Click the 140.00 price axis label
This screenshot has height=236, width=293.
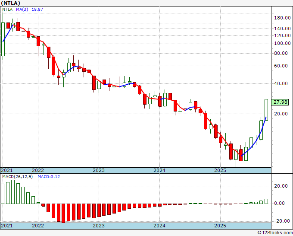pos(282,29)
